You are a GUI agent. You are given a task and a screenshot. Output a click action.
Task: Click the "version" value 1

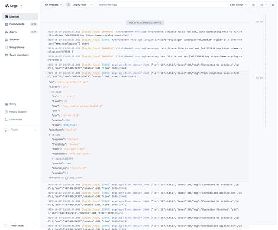67,173
